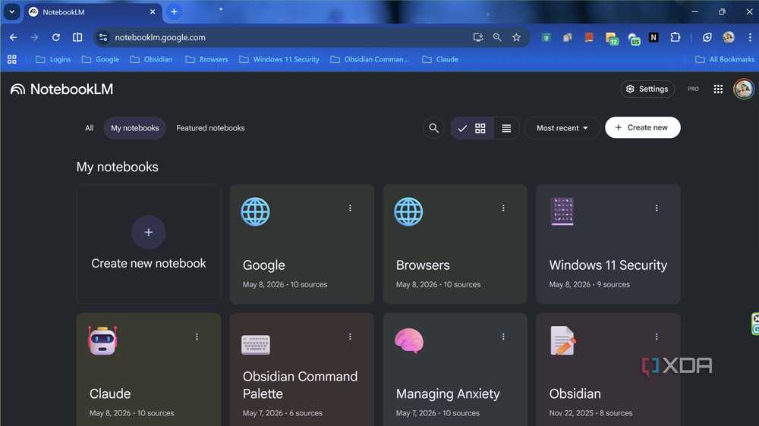The image size is (759, 426).
Task: Open the search notebooks magnifier
Action: [x=433, y=128]
